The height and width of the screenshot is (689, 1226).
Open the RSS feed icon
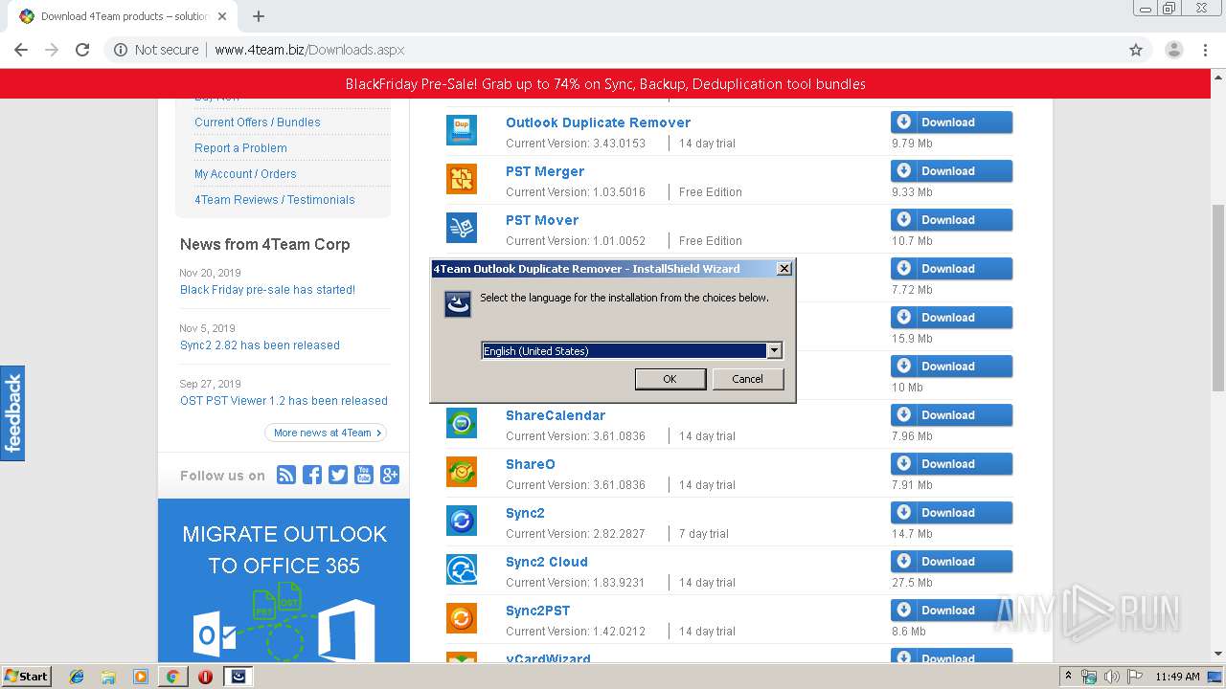pyautogui.click(x=286, y=475)
